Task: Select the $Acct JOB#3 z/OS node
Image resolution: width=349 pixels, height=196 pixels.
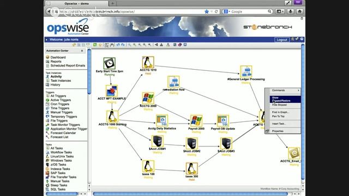Action: tap(226, 143)
